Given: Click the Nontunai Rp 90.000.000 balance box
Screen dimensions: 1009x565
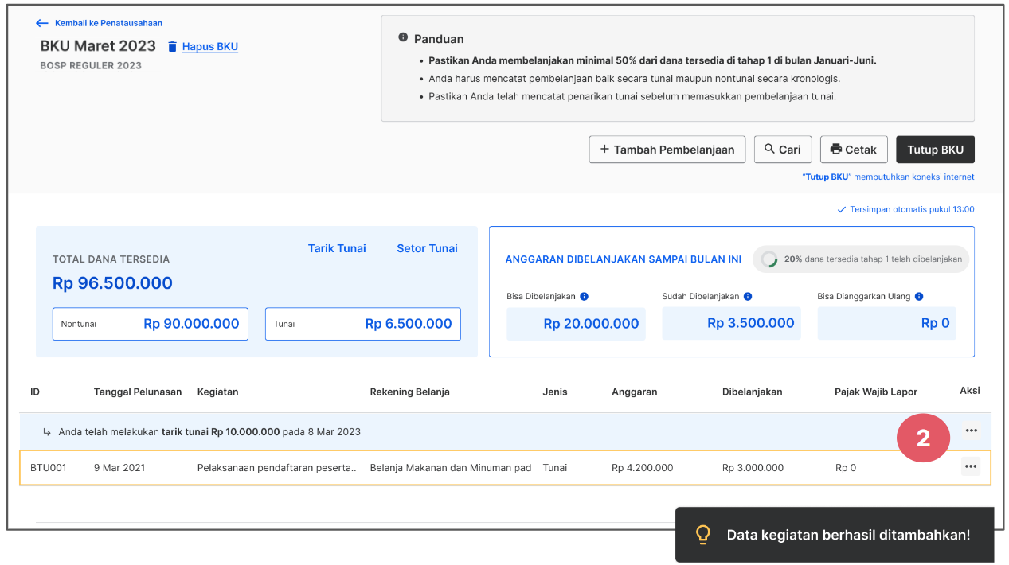Looking at the screenshot, I should (x=151, y=324).
